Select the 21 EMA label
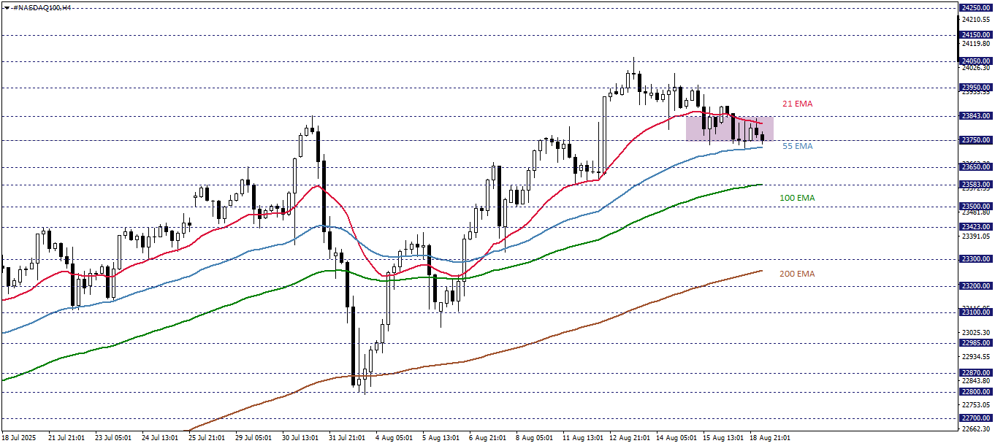 click(797, 104)
